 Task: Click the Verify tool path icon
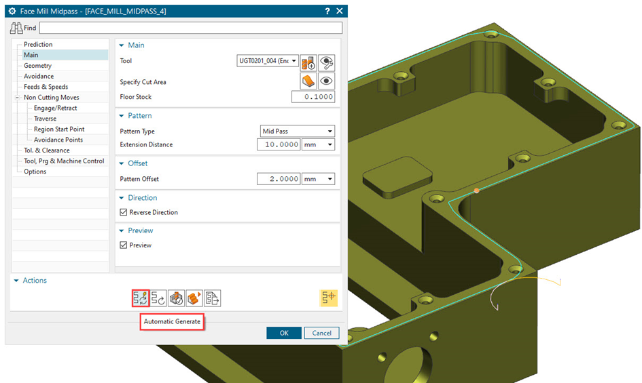click(177, 298)
